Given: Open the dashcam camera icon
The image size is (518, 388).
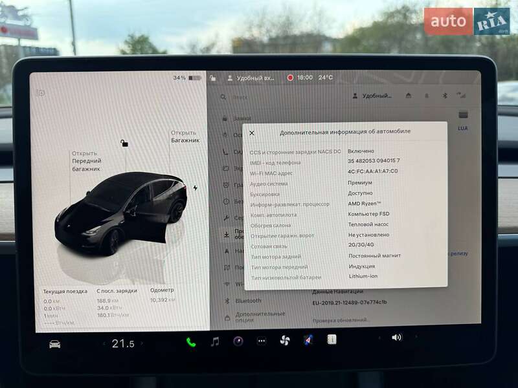Looking at the screenshot, I should pos(238,341).
